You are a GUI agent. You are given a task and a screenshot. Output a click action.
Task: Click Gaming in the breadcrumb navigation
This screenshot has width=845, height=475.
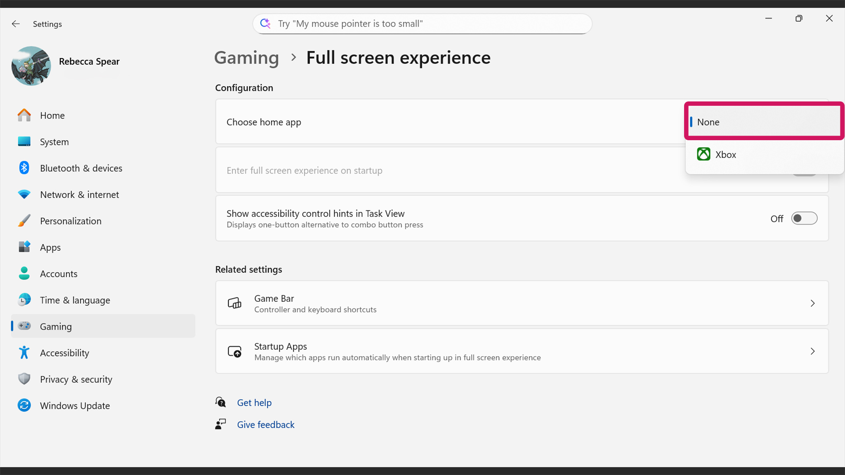246,58
